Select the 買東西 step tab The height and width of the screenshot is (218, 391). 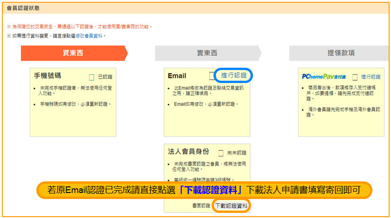tap(73, 53)
